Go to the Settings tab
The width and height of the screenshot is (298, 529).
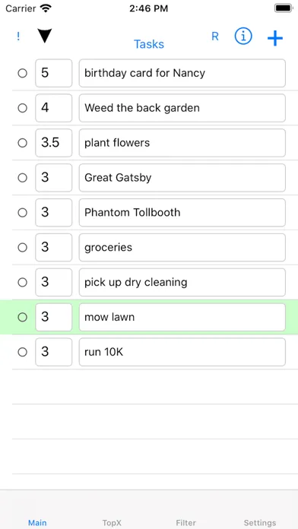point(260,523)
